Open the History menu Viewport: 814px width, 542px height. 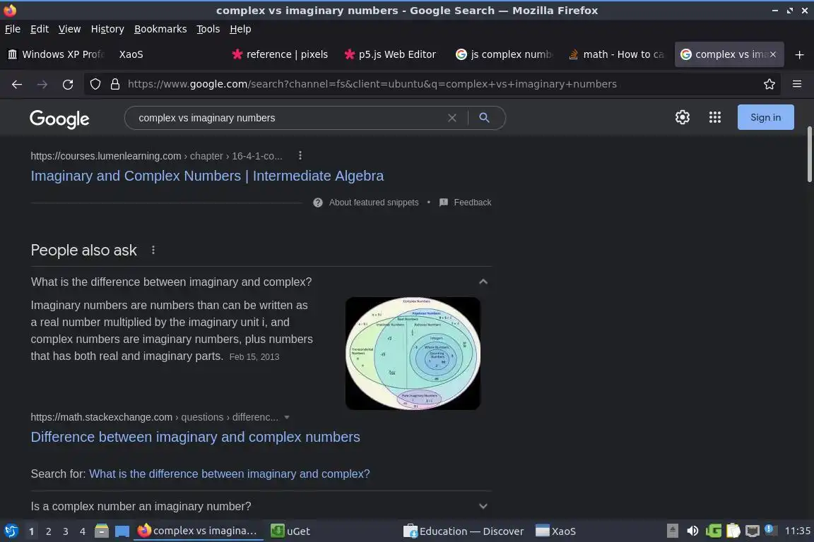click(107, 29)
